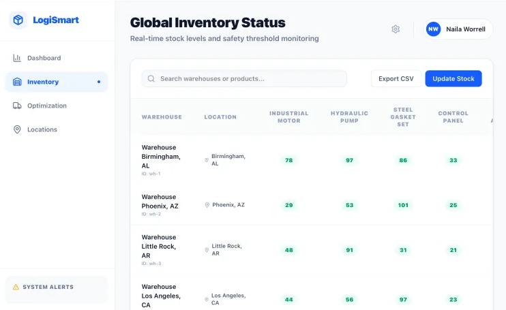Go to the Optimization section

point(57,106)
